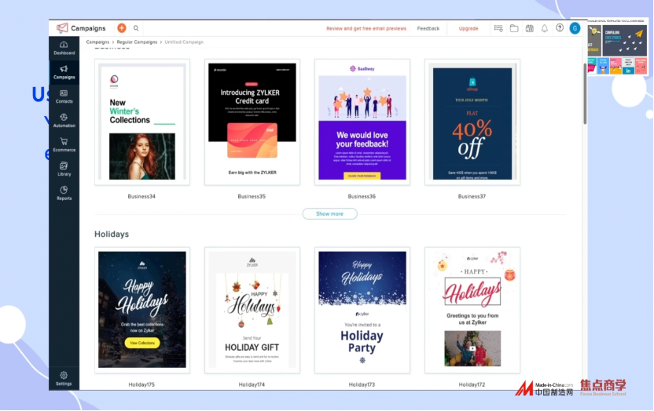
Task: Click the Untitled Campaign breadcrumb
Action: click(x=184, y=42)
